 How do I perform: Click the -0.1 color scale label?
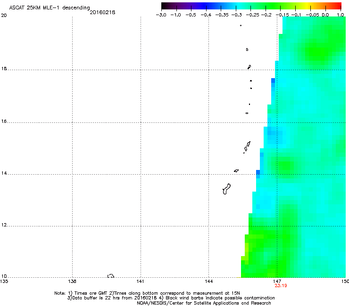point(296,15)
